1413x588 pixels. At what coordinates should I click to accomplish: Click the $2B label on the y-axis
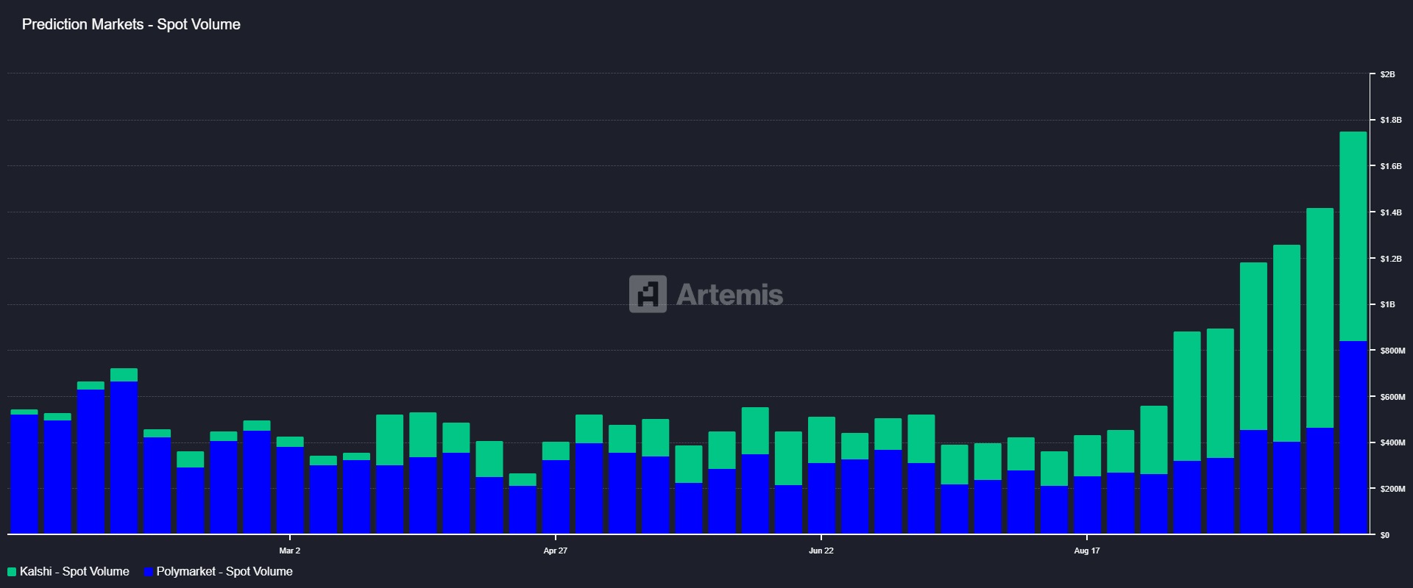point(1387,74)
